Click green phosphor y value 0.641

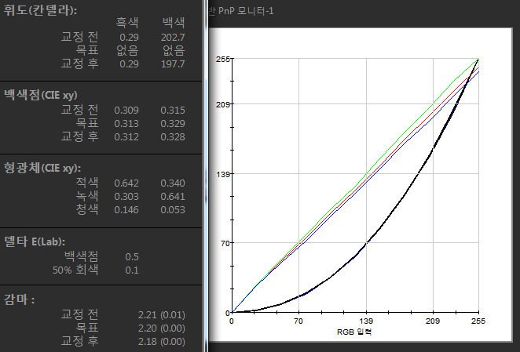(x=173, y=196)
